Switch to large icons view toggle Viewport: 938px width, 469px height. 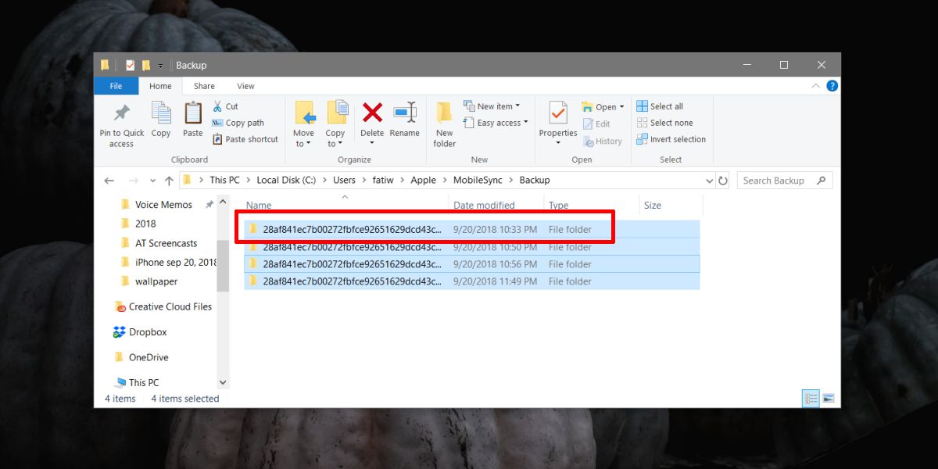pyautogui.click(x=829, y=398)
